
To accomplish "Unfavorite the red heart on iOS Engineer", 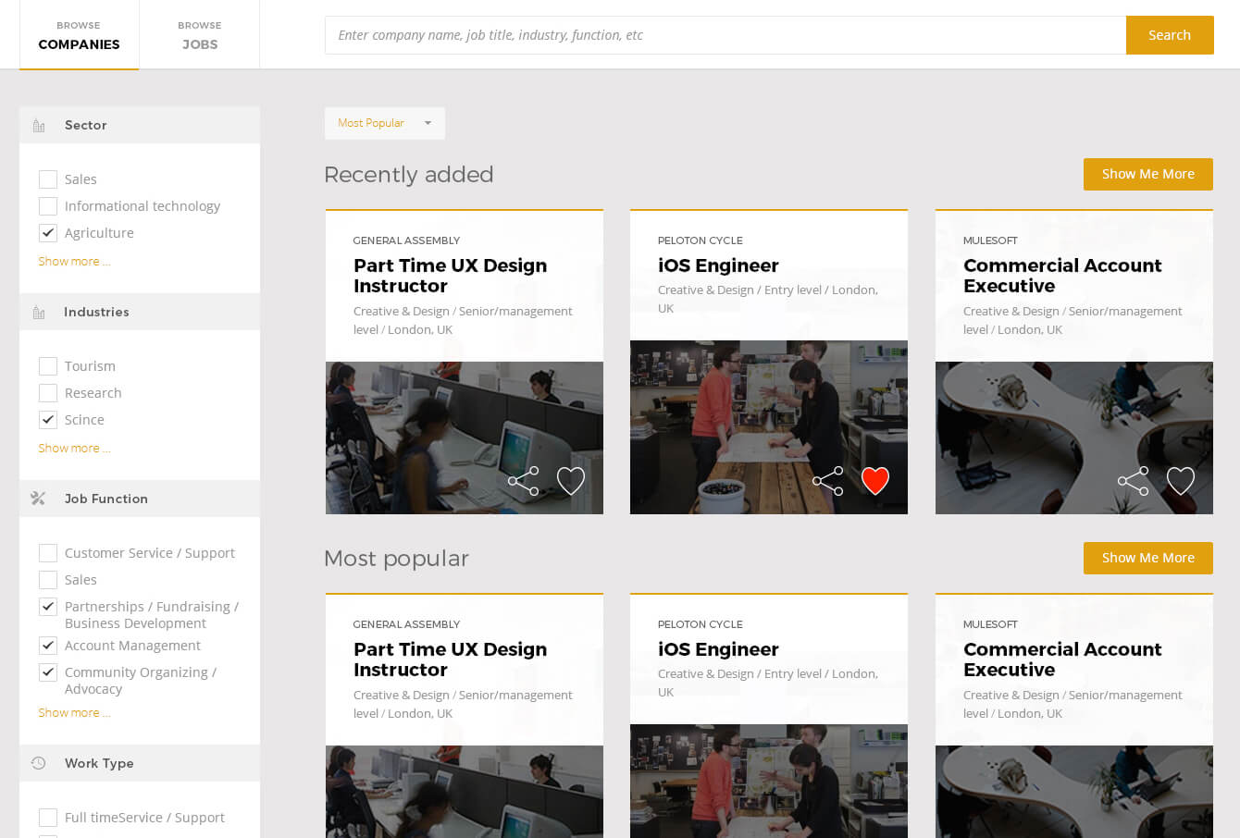I will tap(875, 481).
